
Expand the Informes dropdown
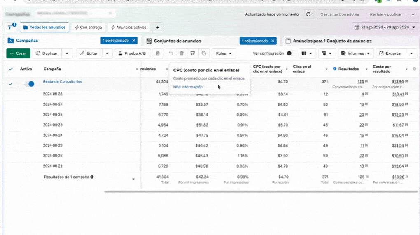coord(356,53)
